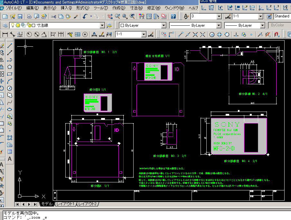The image size is (291, 220).
Task: Open the 編集(E) menu
Action: point(33,8)
